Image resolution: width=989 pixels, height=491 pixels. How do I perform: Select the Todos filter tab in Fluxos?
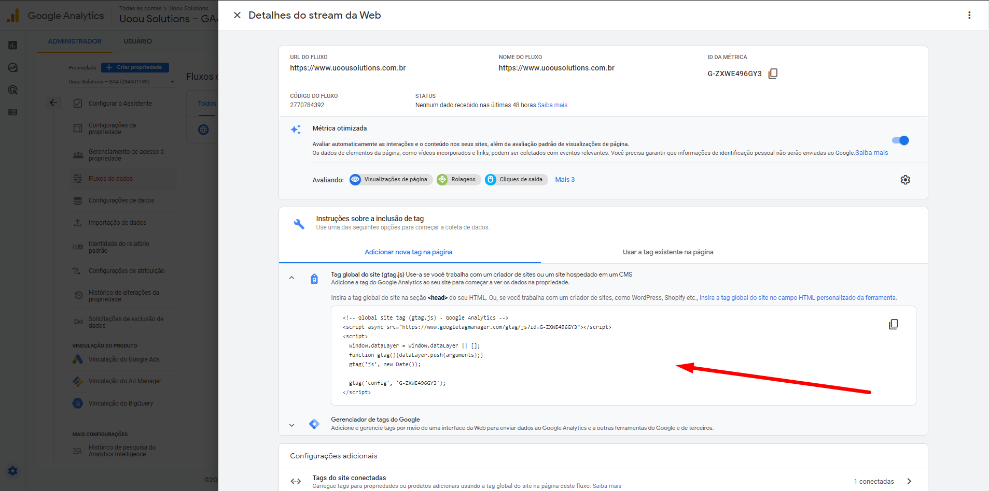206,104
